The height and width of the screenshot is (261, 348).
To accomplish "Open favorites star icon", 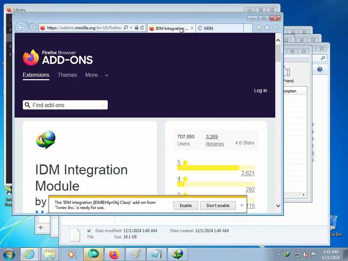I will pyautogui.click(x=267, y=27).
